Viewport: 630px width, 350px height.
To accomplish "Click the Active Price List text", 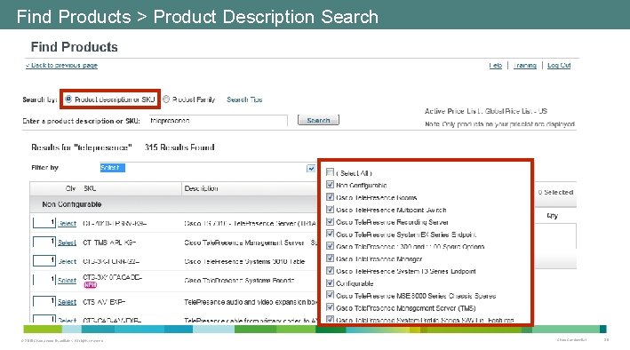I will pos(486,111).
